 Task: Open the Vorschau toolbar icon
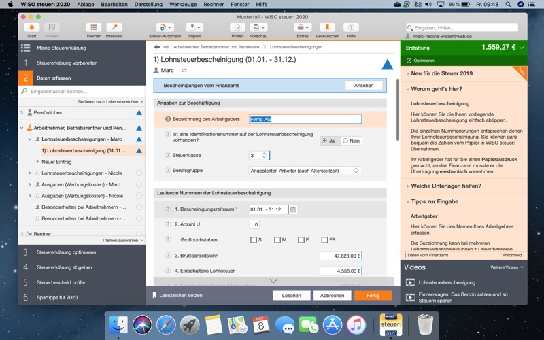tap(258, 27)
